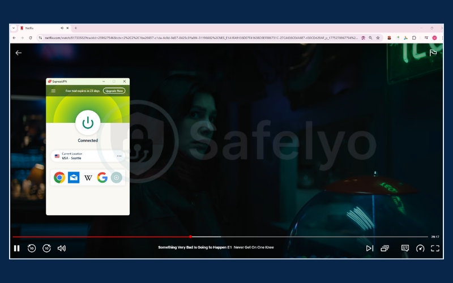
Task: Expand the tab search dropdown arrow
Action: 14,28
